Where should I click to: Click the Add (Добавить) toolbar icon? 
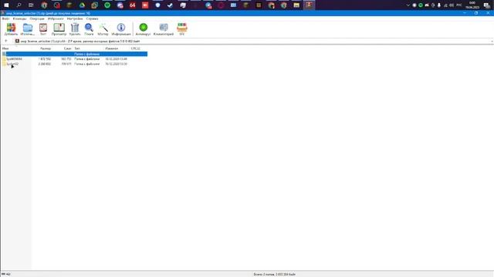click(11, 28)
